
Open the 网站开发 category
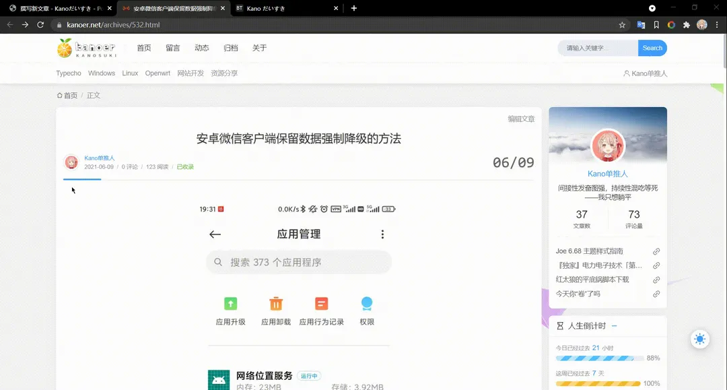(x=191, y=73)
